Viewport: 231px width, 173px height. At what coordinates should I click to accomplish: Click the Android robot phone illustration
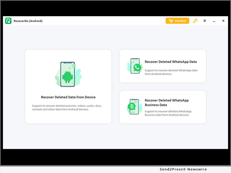coord(68,74)
